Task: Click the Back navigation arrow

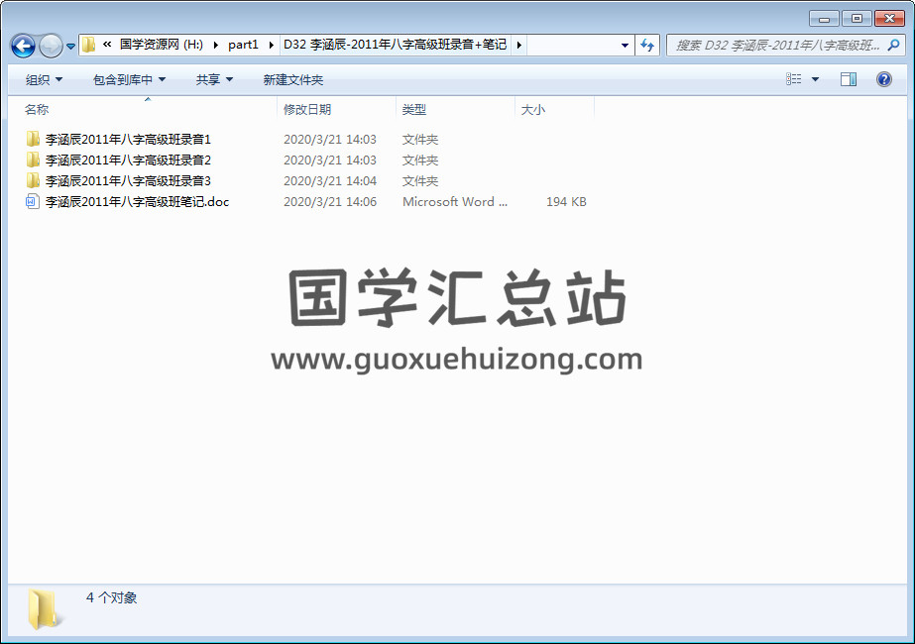Action: click(x=24, y=46)
